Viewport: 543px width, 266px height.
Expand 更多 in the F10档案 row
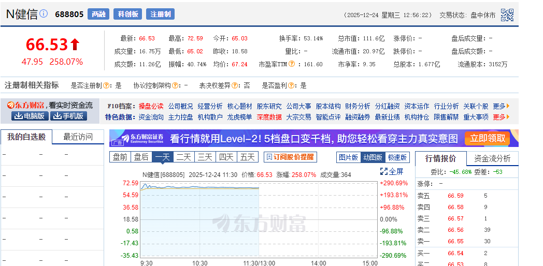(501, 106)
